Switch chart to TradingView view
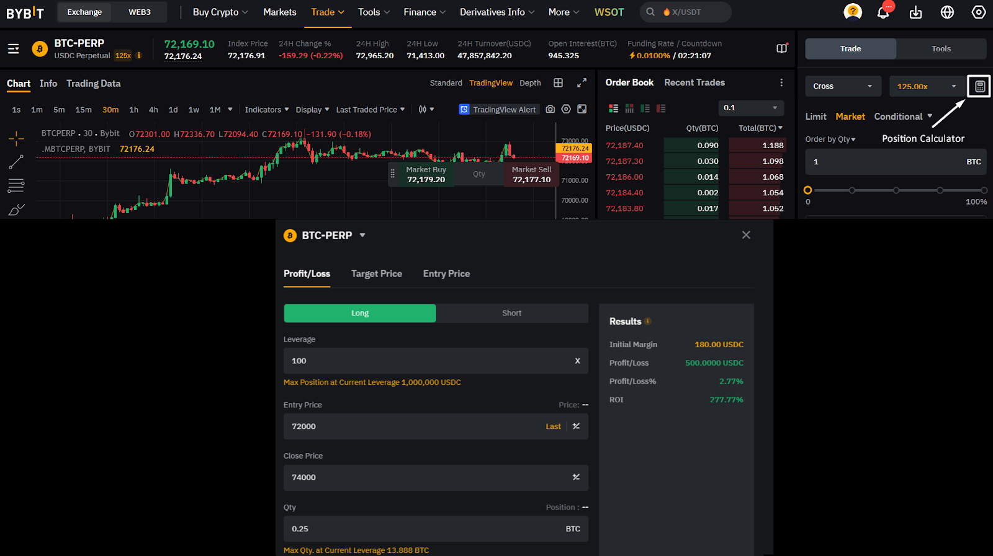This screenshot has height=556, width=993. coord(491,83)
